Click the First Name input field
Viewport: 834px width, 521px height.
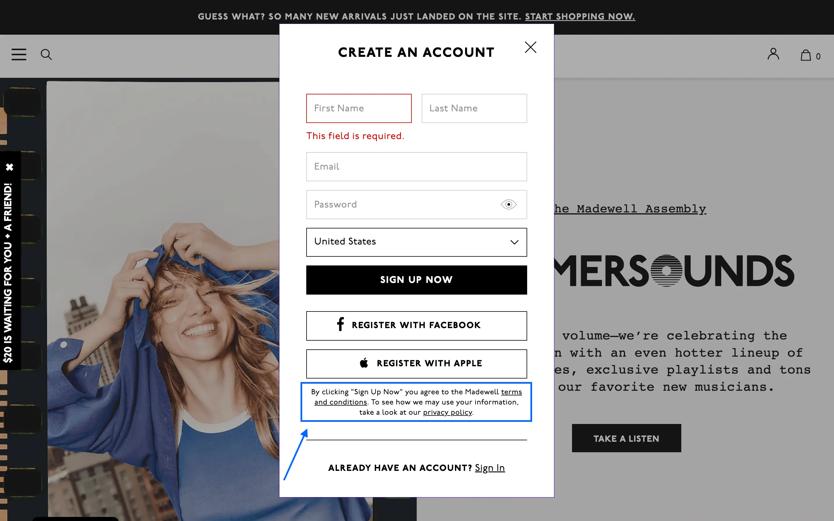click(358, 108)
